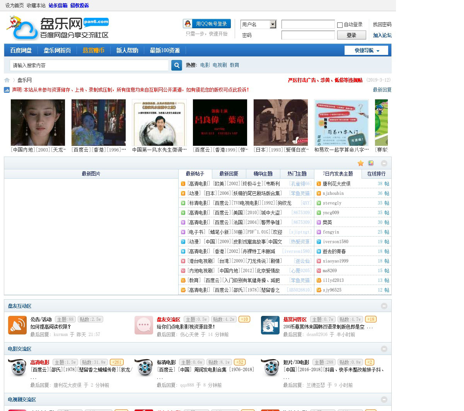
Task: Click the 收藏本站 link
Action: tap(36, 5)
